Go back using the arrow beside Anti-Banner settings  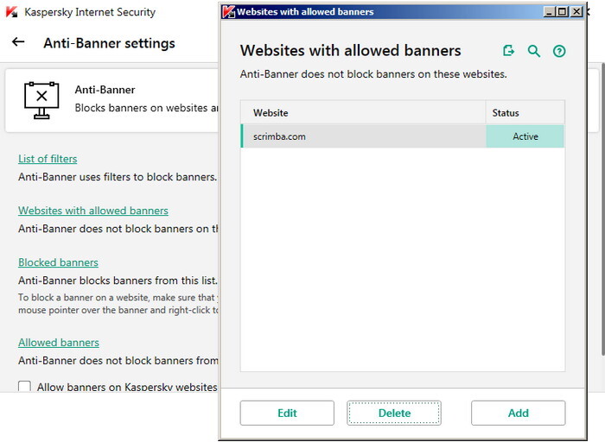[18, 42]
